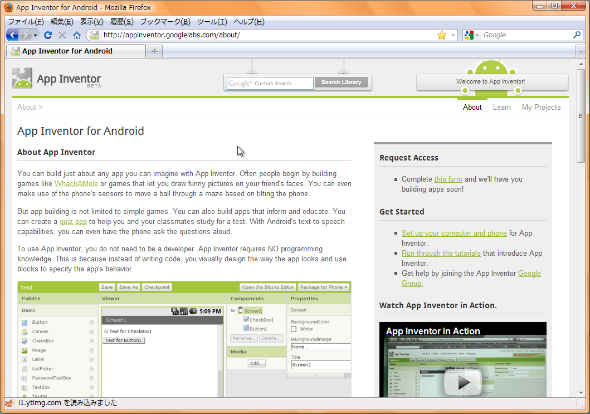This screenshot has width=590, height=414.
Task: Click the Button palette icon
Action: (x=25, y=323)
